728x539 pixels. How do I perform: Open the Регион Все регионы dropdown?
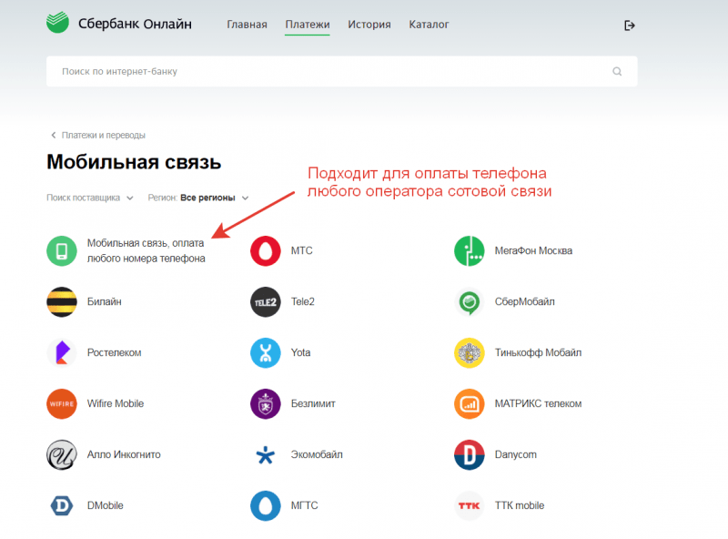pyautogui.click(x=198, y=198)
